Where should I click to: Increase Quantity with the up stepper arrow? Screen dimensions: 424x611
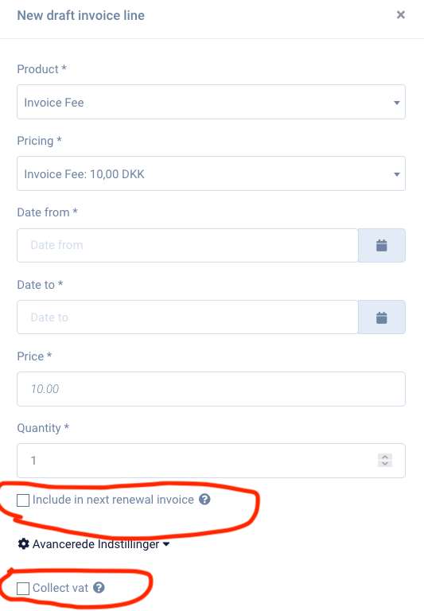pos(385,457)
